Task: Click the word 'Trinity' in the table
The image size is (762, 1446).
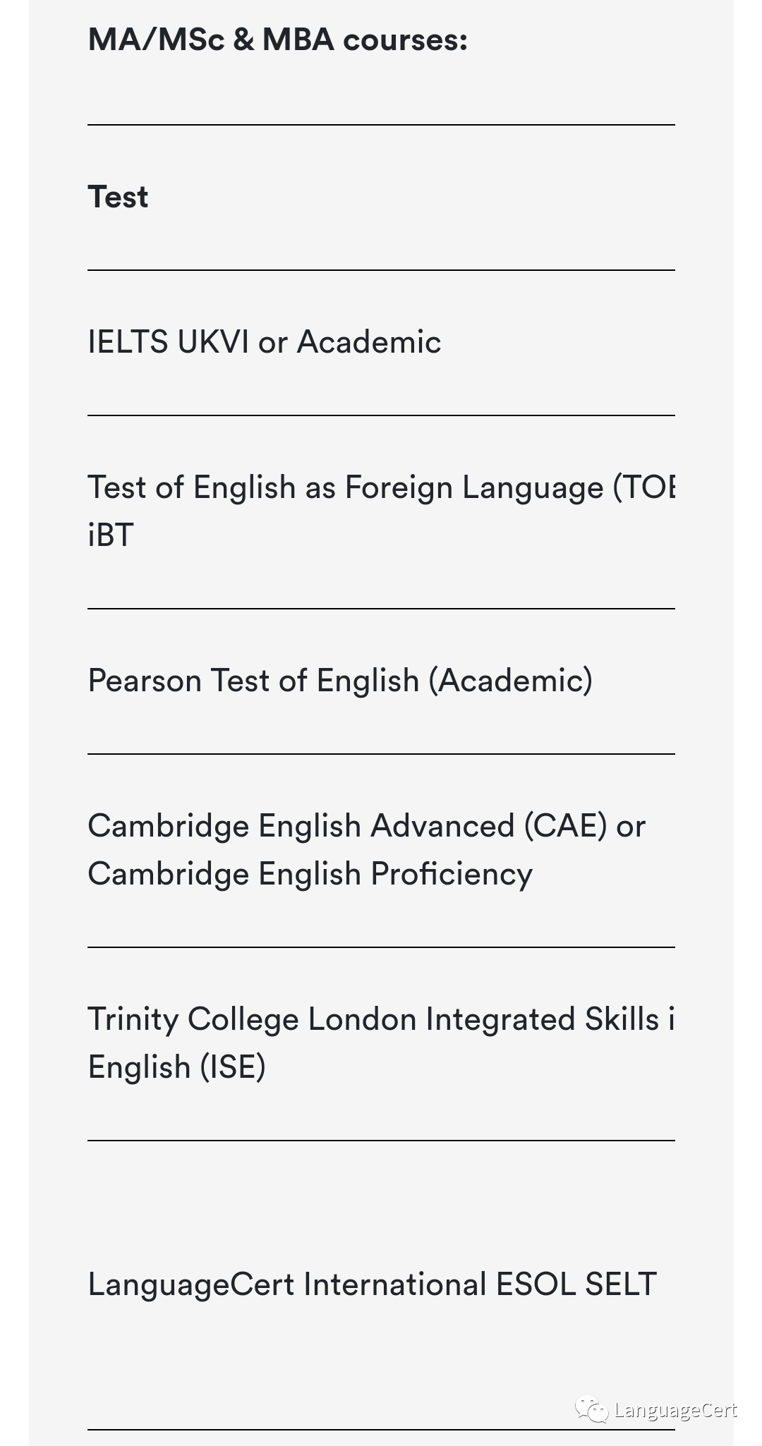Action: pos(133,1020)
